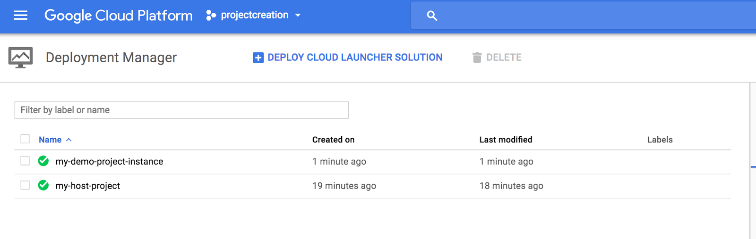Click the Created on column header
The width and height of the screenshot is (756, 239).
tap(333, 140)
